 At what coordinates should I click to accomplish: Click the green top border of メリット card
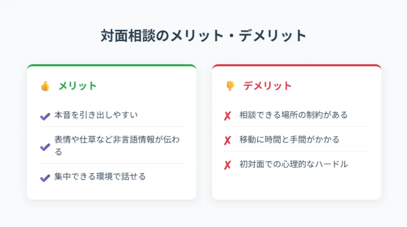click(x=112, y=65)
